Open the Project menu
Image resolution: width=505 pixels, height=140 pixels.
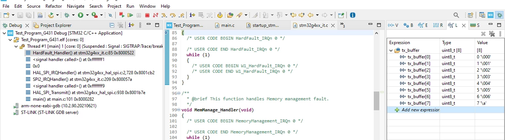point(114,6)
